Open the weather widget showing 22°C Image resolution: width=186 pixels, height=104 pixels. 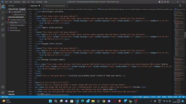click(7, 101)
